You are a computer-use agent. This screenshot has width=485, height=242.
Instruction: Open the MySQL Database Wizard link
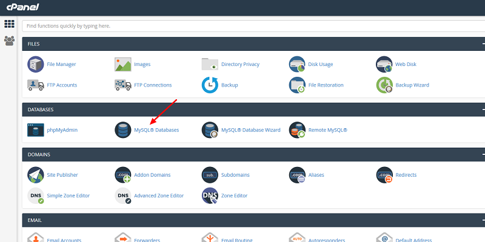pos(250,129)
